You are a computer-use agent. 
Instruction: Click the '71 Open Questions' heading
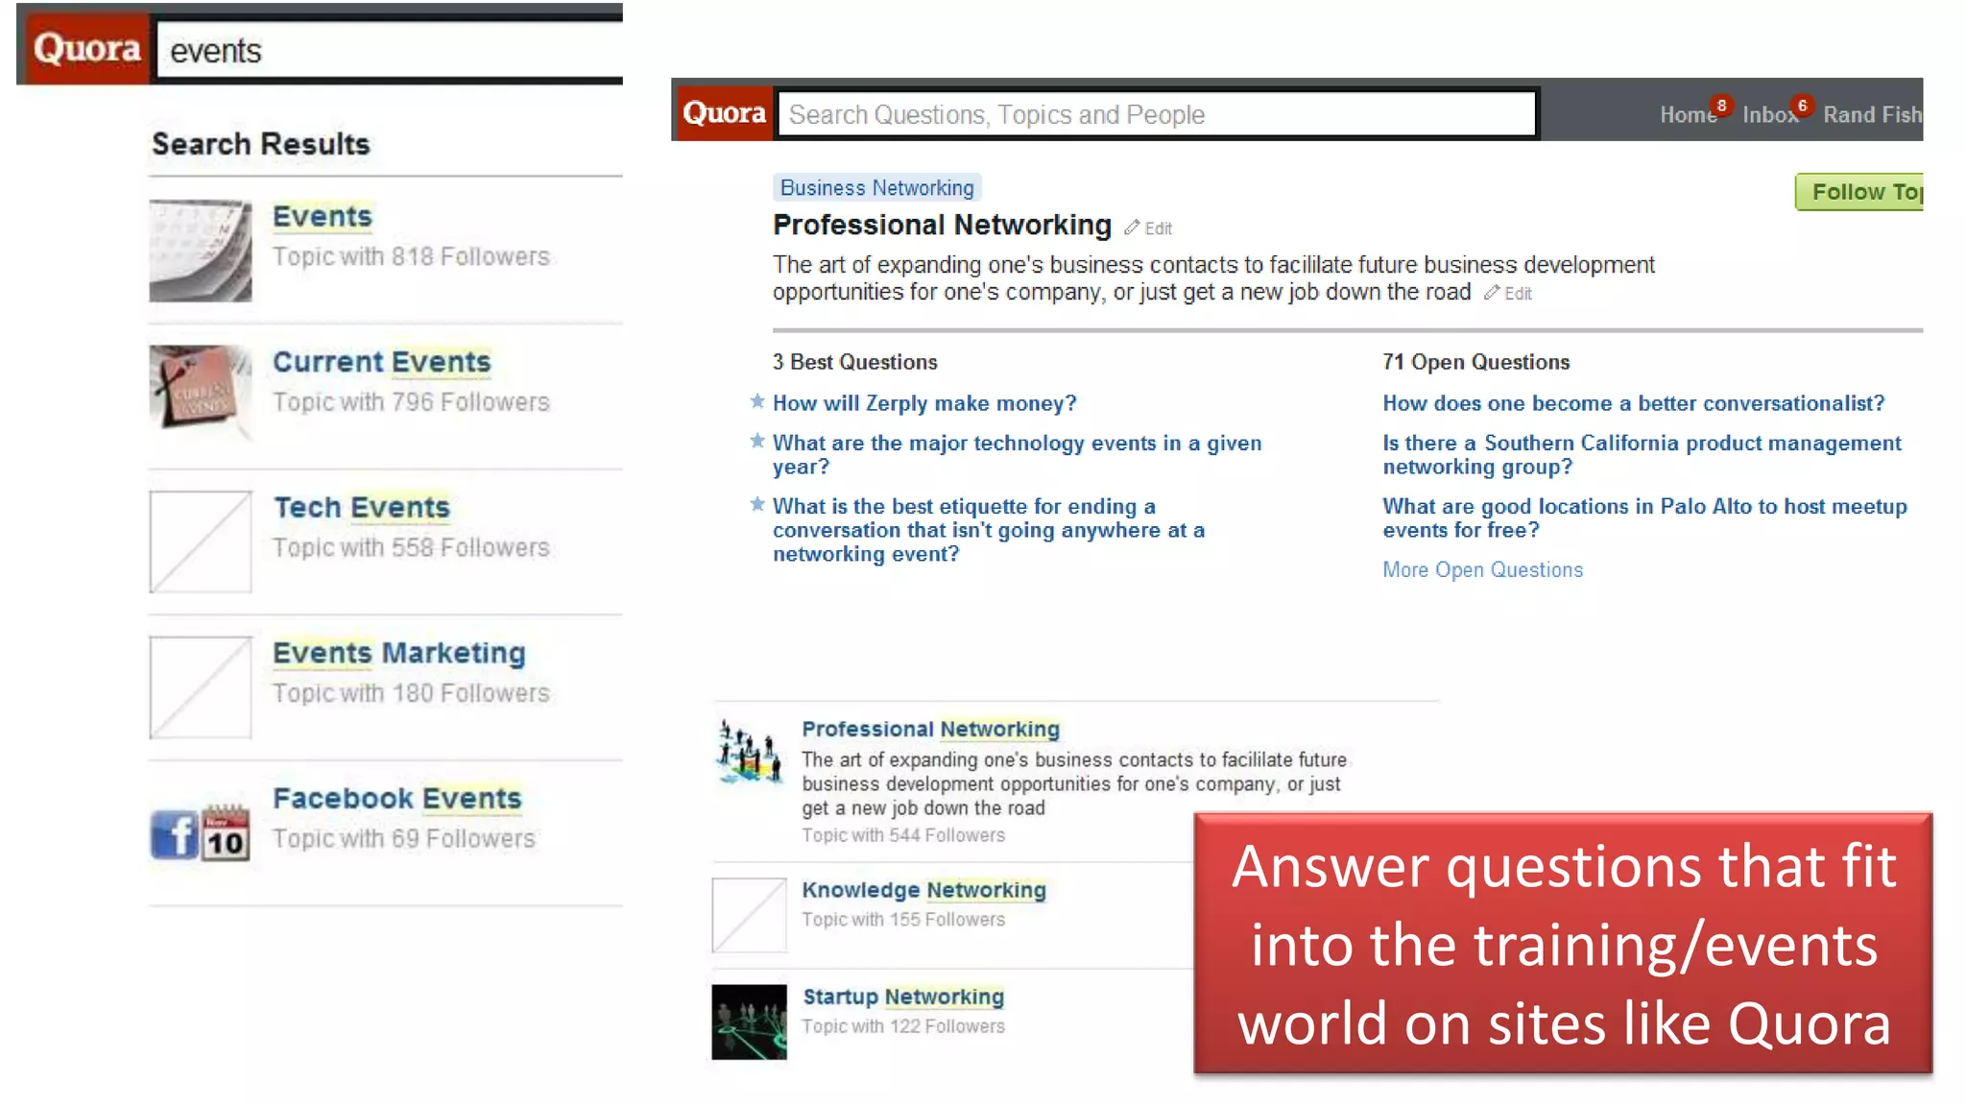pos(1475,362)
